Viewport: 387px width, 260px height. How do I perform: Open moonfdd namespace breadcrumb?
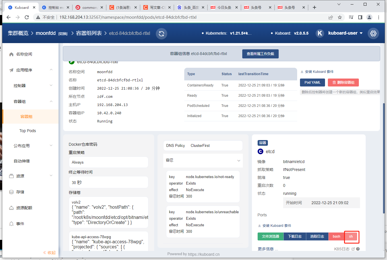45,33
